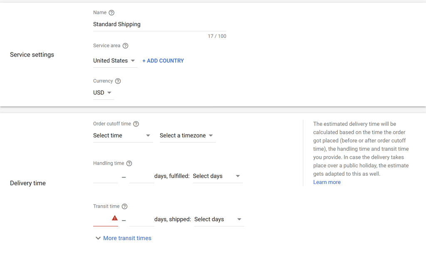Open the shipped Select days dropdown
This screenshot has width=426, height=253.
coord(218,219)
